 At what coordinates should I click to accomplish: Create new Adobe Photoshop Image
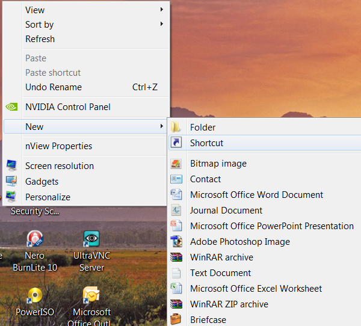click(x=265, y=242)
